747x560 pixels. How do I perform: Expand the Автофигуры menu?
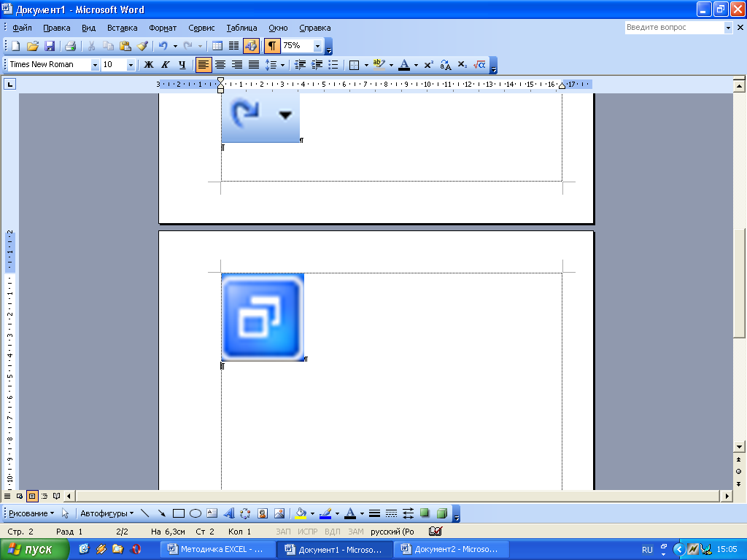pyautogui.click(x=107, y=513)
